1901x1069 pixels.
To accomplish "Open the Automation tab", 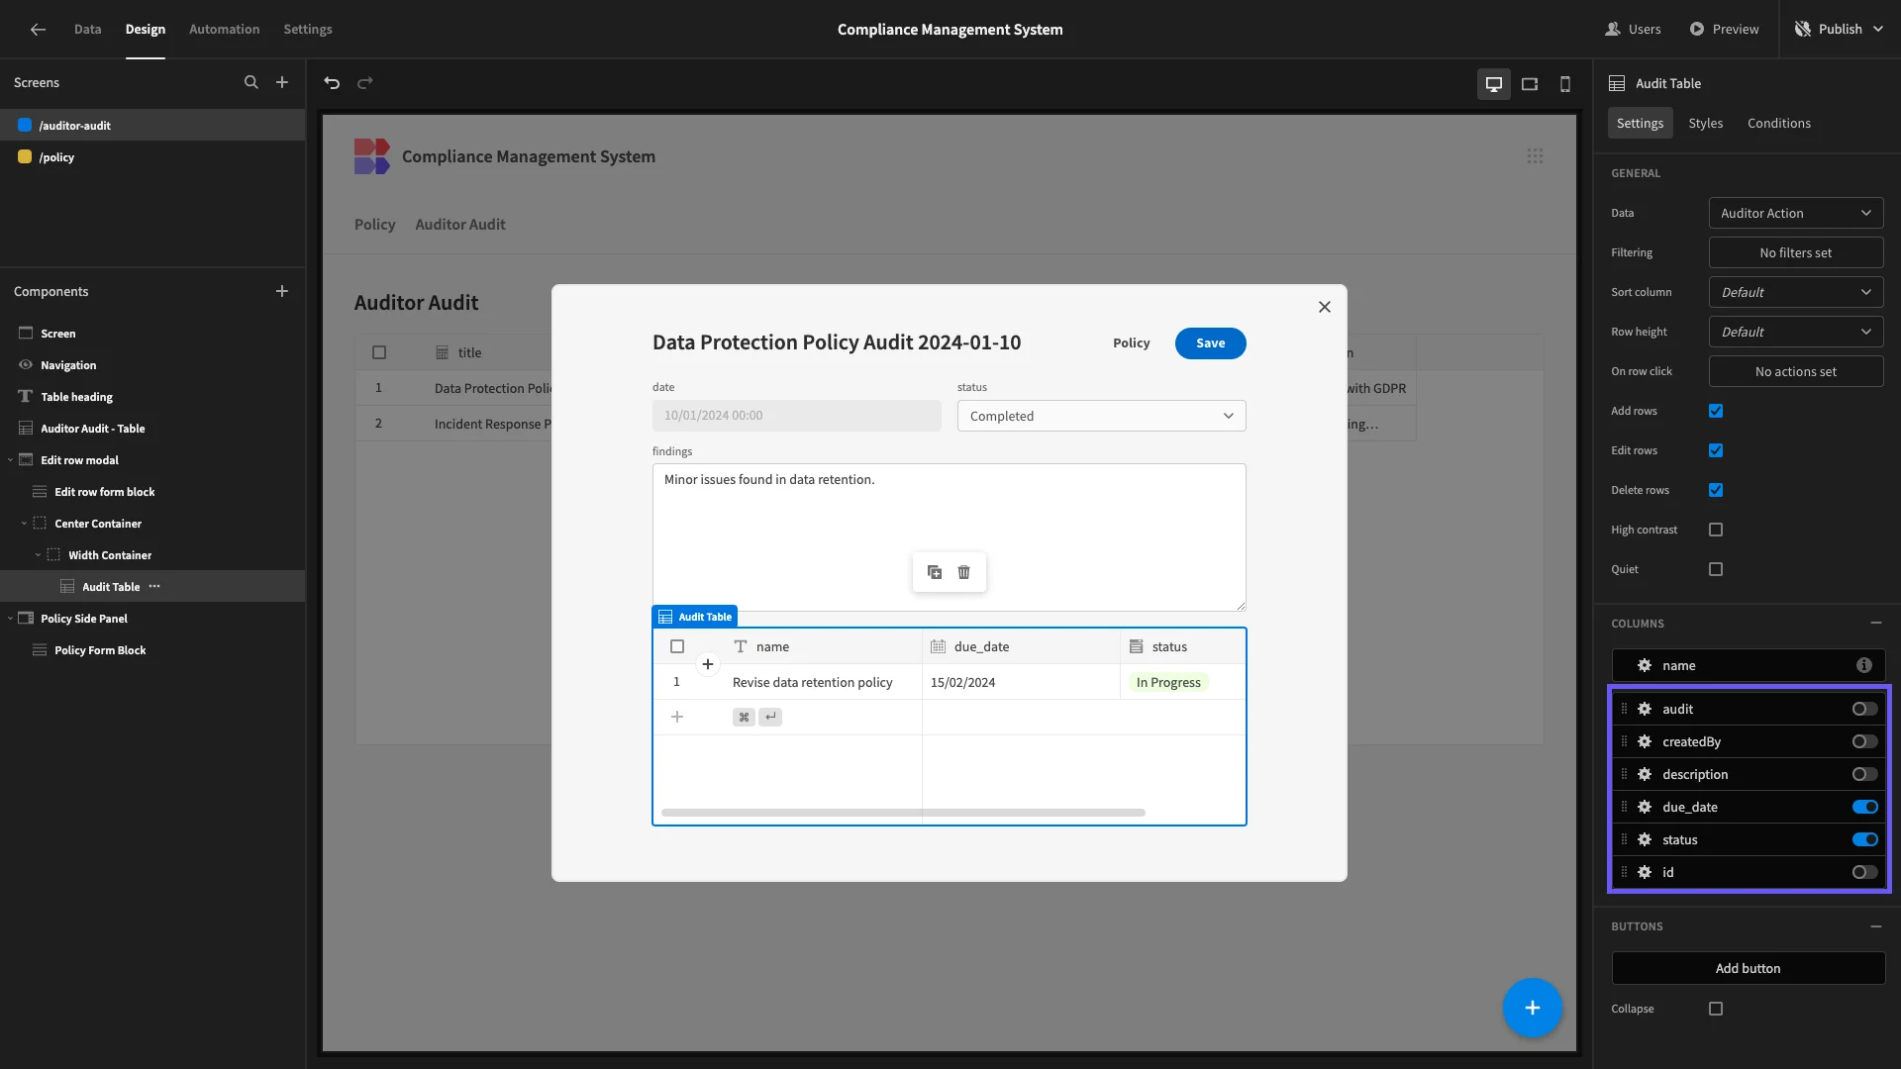I will click(225, 30).
